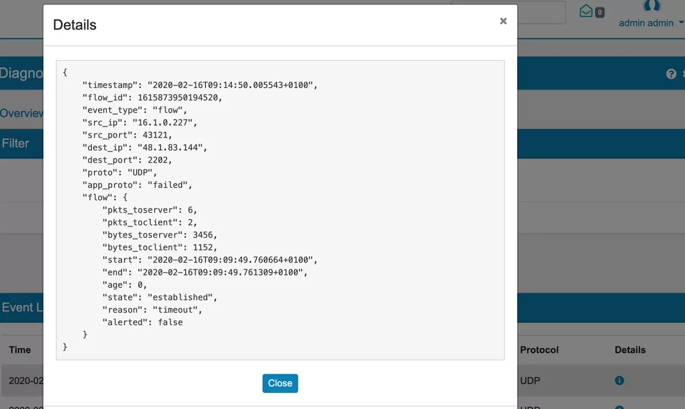The height and width of the screenshot is (409, 685).
Task: Click the dropdown caret beside admin admin
Action: [x=680, y=23]
